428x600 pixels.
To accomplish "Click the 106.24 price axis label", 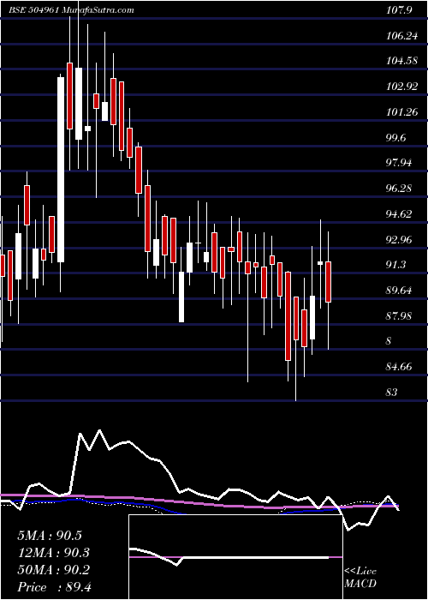I will [401, 36].
